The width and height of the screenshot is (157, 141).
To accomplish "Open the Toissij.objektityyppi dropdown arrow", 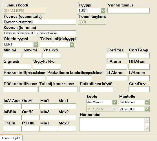I will coord(72,44).
